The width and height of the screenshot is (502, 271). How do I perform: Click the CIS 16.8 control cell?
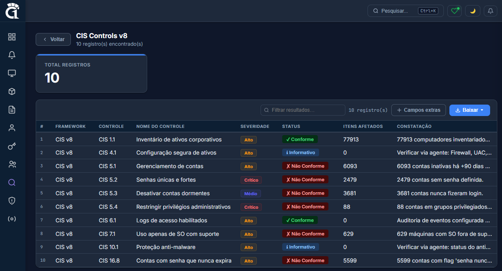pos(109,261)
